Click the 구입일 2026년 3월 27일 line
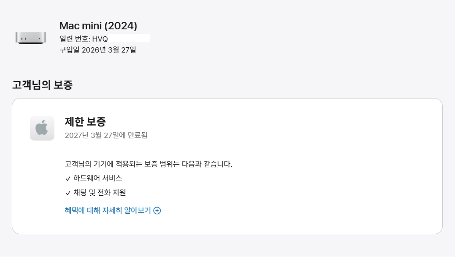Screen dimensions: 455x257 98,50
